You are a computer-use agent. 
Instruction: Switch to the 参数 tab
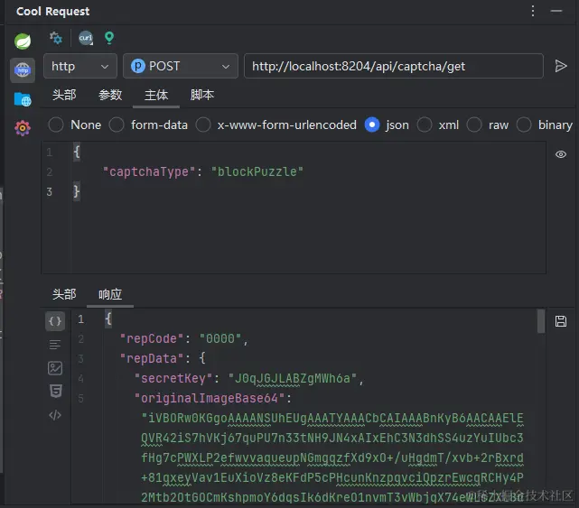click(110, 95)
